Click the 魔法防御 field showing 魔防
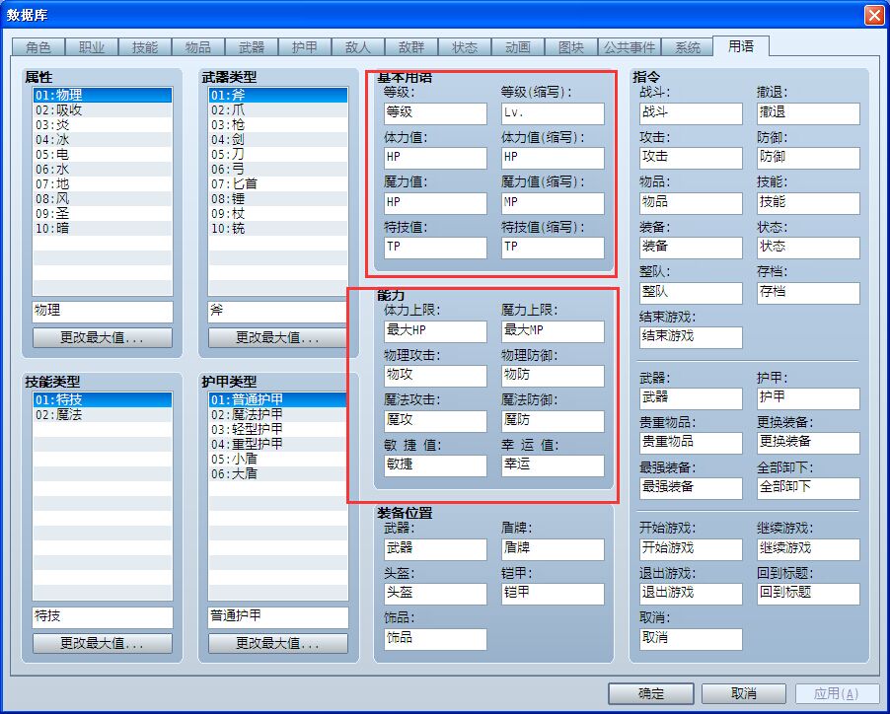This screenshot has width=890, height=714. [x=553, y=421]
